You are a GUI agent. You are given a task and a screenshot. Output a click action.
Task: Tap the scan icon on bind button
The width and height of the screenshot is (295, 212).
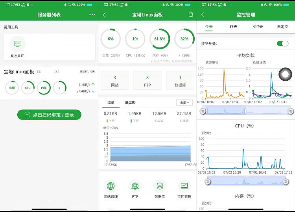(27, 115)
